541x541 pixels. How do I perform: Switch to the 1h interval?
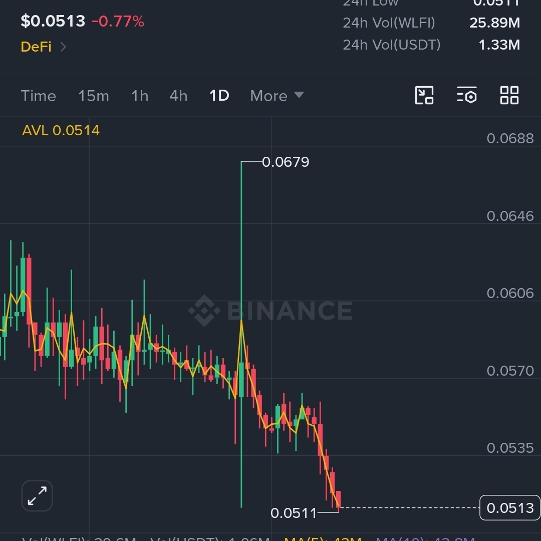(x=140, y=96)
